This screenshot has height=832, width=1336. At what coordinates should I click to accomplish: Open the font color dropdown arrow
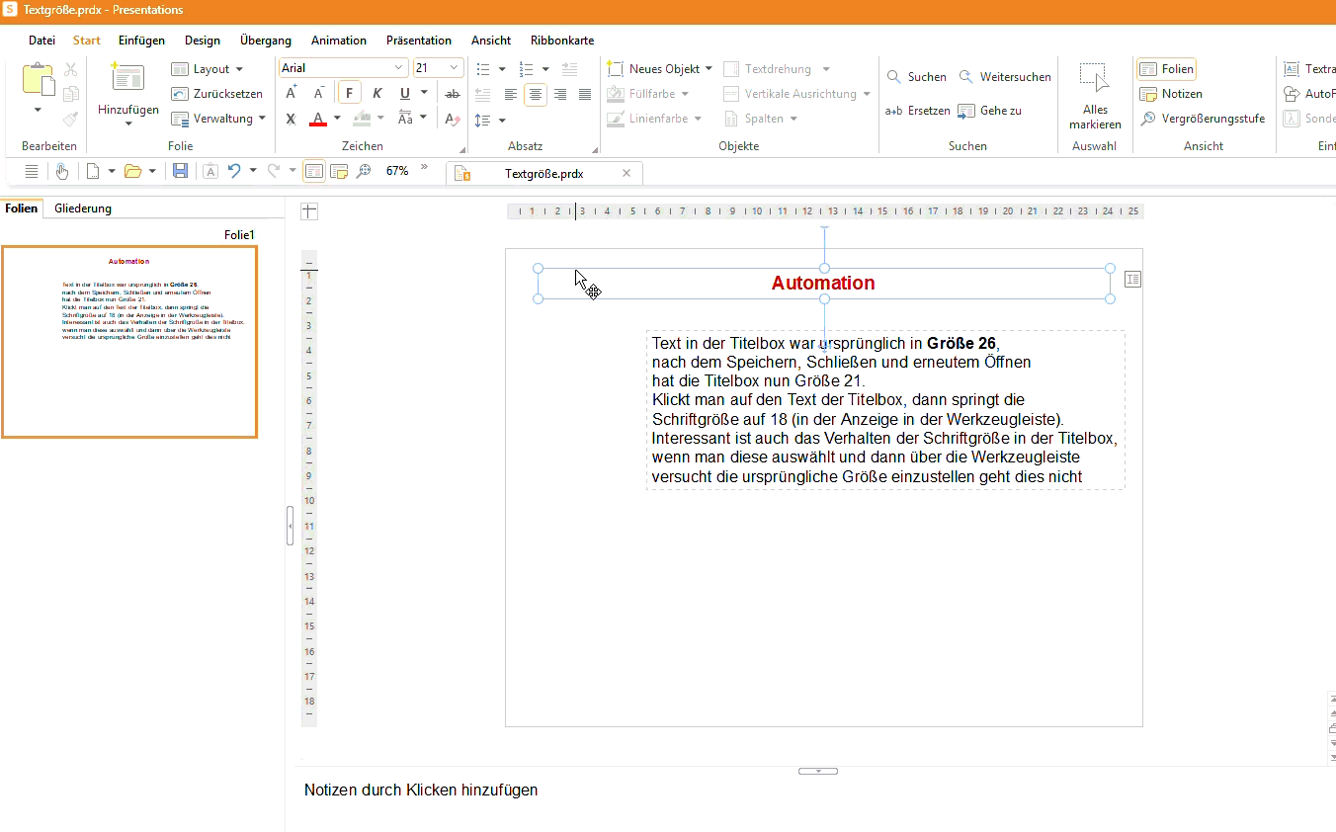(337, 119)
